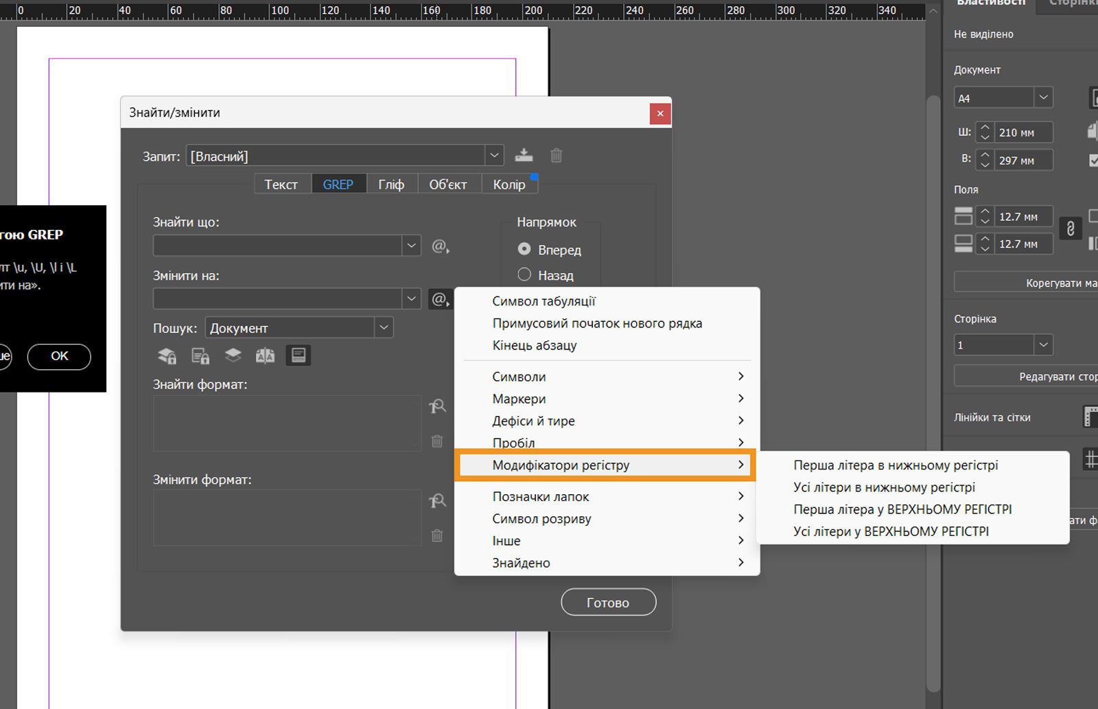Show rulers icon next to Лінійки та сітки
Viewport: 1098px width, 709px height.
(x=1090, y=417)
